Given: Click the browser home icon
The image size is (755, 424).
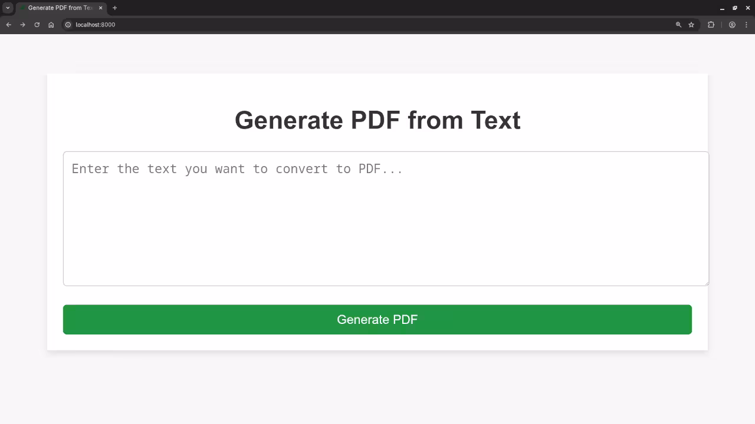Looking at the screenshot, I should (51, 25).
